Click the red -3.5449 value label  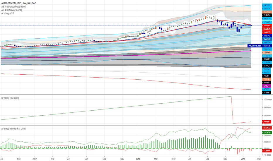(x=267, y=150)
